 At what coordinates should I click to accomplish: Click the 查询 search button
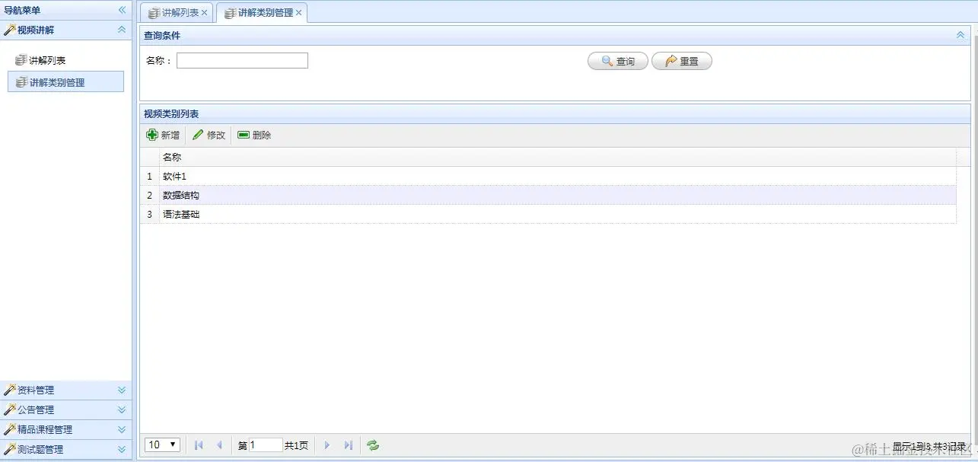click(618, 61)
